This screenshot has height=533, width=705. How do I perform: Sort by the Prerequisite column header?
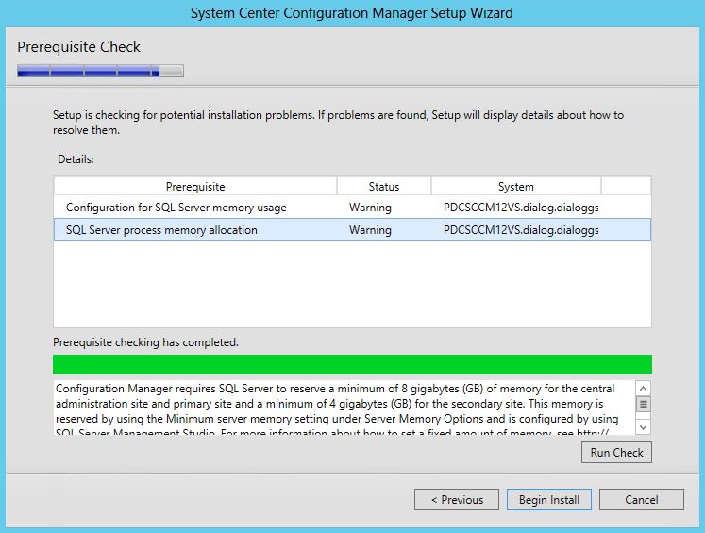click(195, 187)
